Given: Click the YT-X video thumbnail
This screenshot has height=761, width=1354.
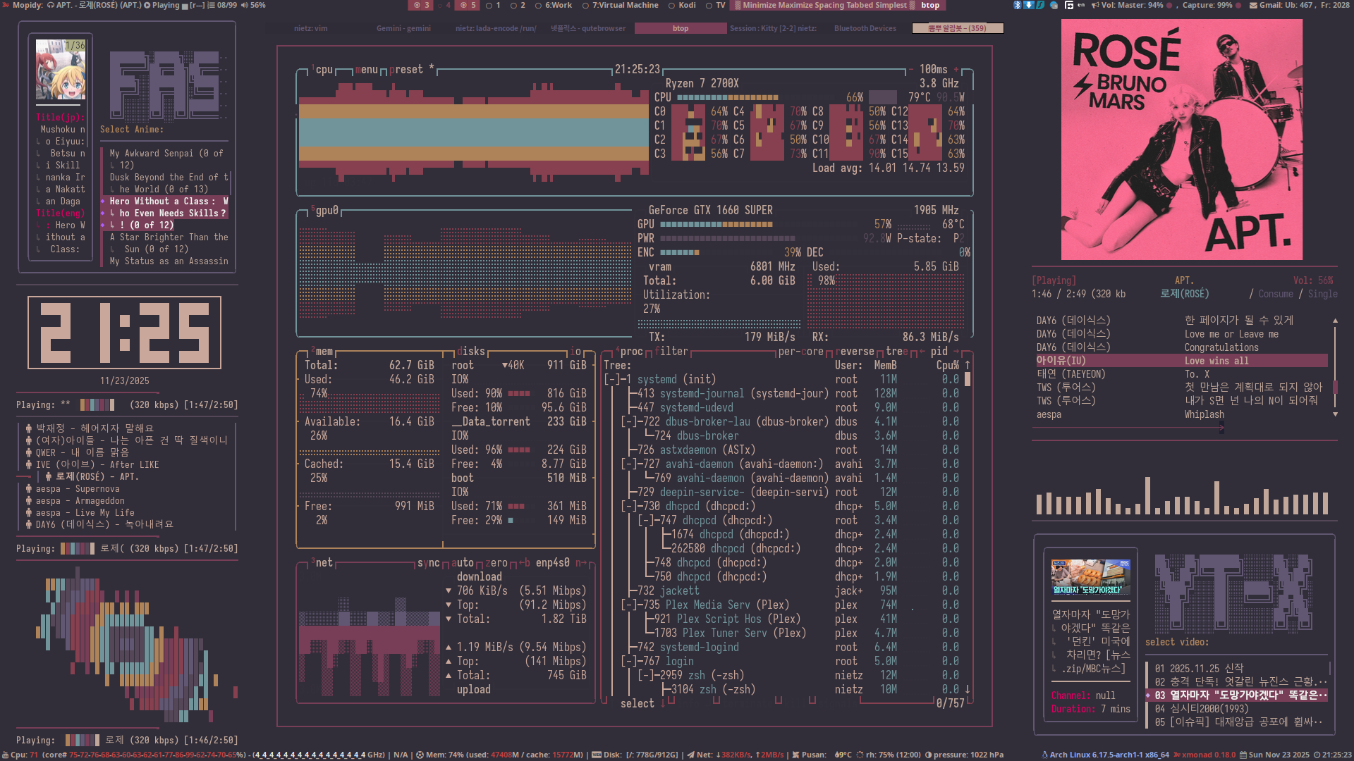Looking at the screenshot, I should click(x=1090, y=578).
